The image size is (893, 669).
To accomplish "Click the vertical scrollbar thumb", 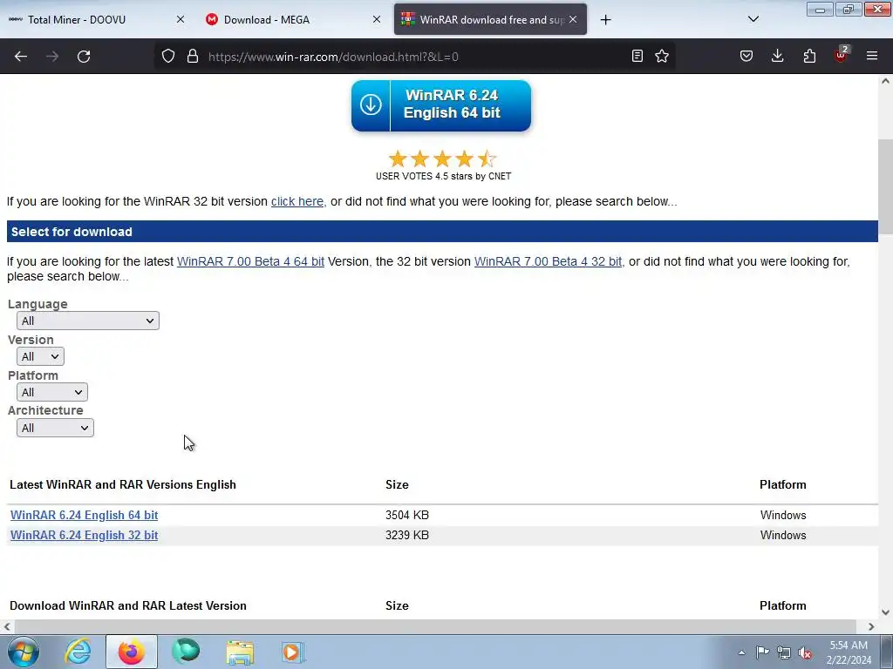I will click(885, 185).
